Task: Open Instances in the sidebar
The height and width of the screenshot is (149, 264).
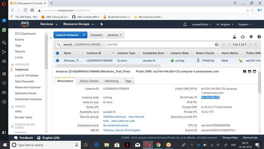Action: tap(22, 70)
